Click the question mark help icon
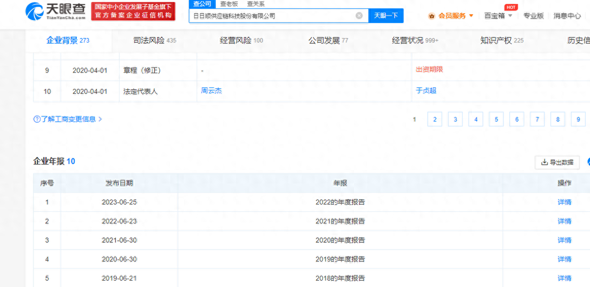 37,119
